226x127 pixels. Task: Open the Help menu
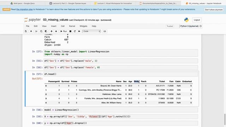coord(94,26)
